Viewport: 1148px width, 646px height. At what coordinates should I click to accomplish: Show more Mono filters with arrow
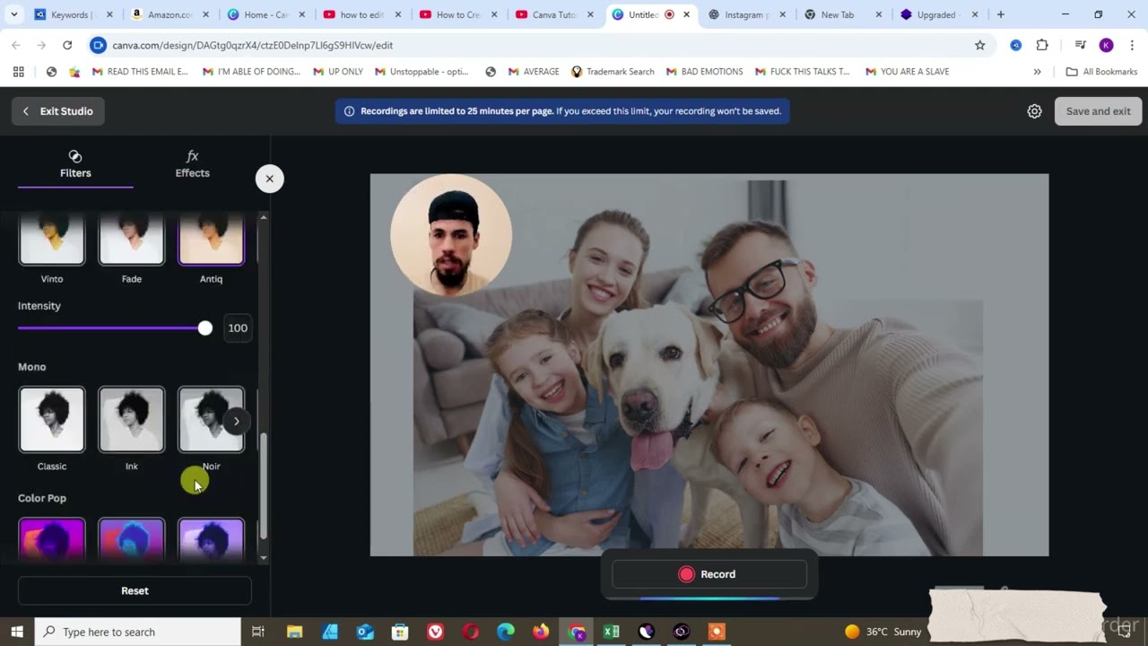[x=236, y=421]
